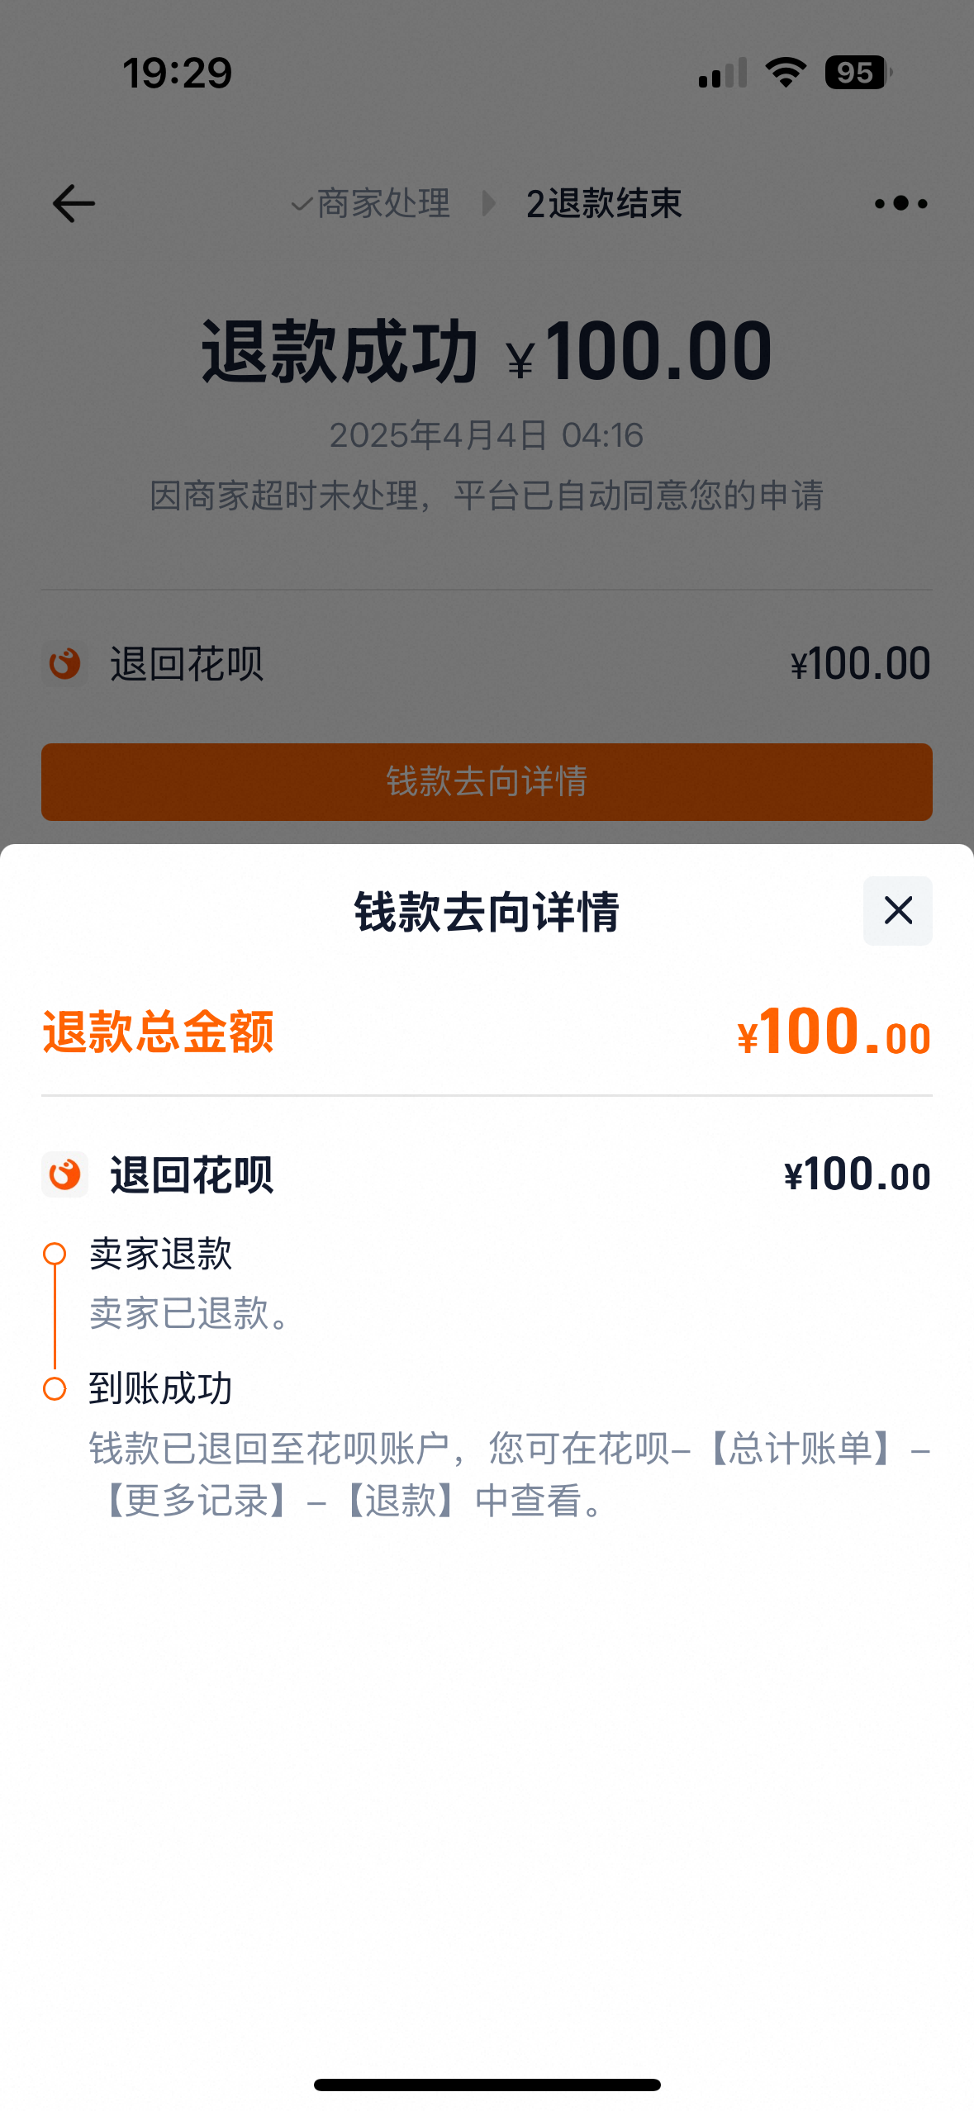Tap the step arrow between progress stages

[489, 203]
